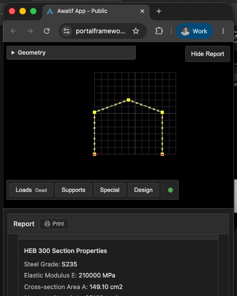Click the browser forward arrow
Screen dimensions: 237x296
(30, 31)
